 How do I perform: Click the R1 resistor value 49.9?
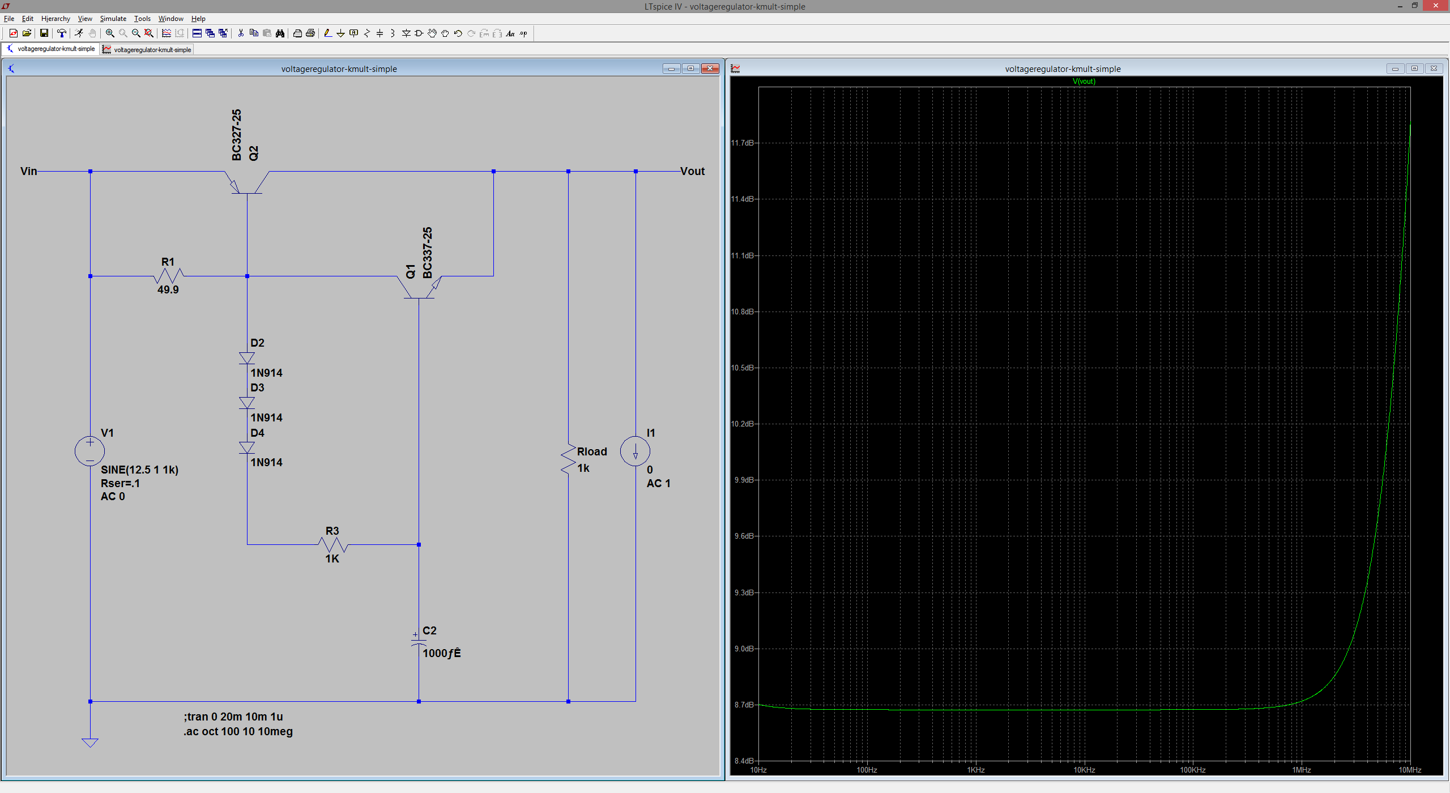tap(168, 289)
